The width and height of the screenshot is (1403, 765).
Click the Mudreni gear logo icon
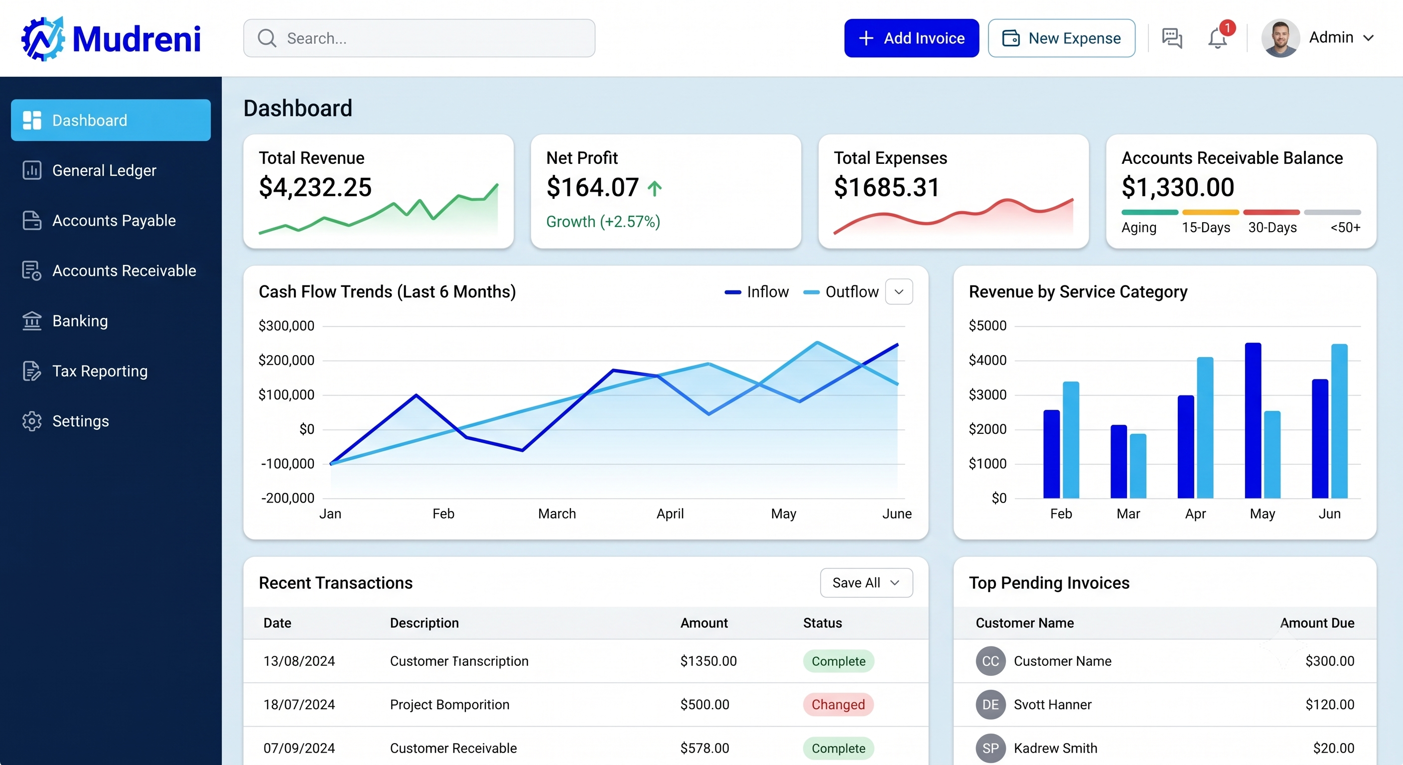43,38
